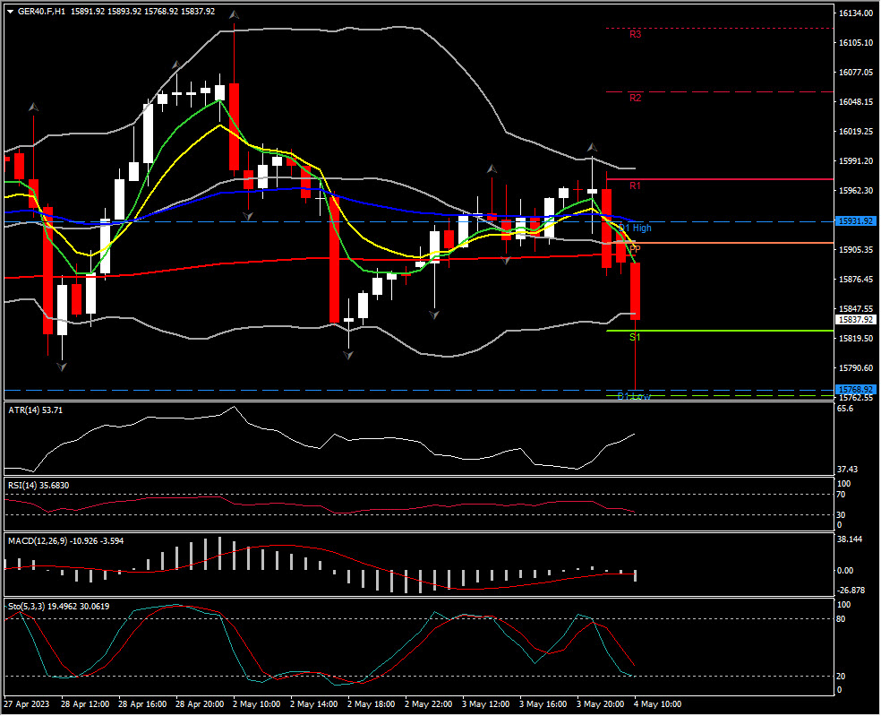Click the blue 15768.92 price tag
Viewport: 881px width, 716px height.
(x=855, y=389)
